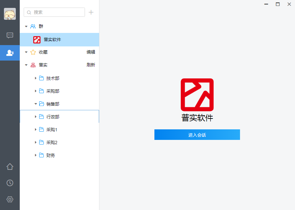Screen dimensions: 295x210
Task: Click the red 普实软件 list logo
Action: coord(37,40)
